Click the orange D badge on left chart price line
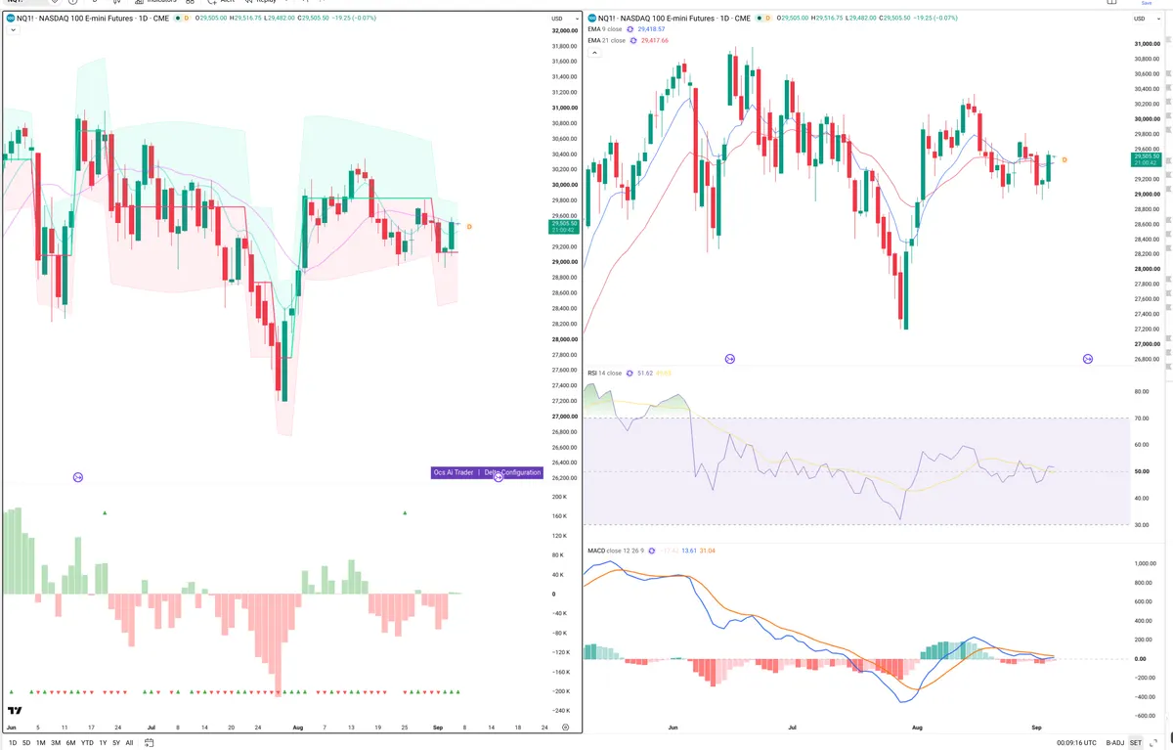Viewport: 1173px width, 750px height. pos(469,227)
